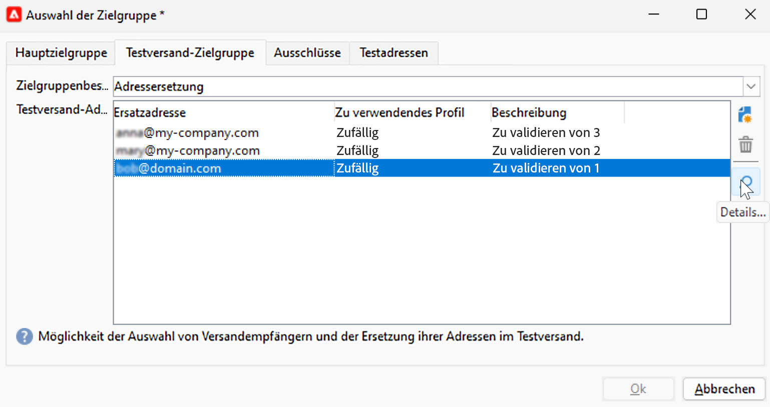
Task: Select the @domain.com address row
Action: [x=422, y=168]
